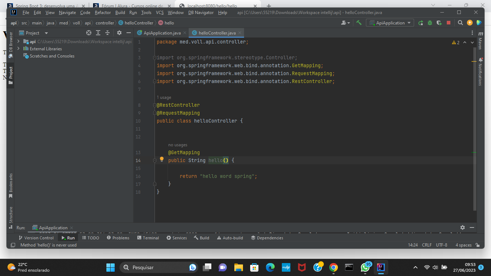Fold the hello method at line 14

point(155,160)
